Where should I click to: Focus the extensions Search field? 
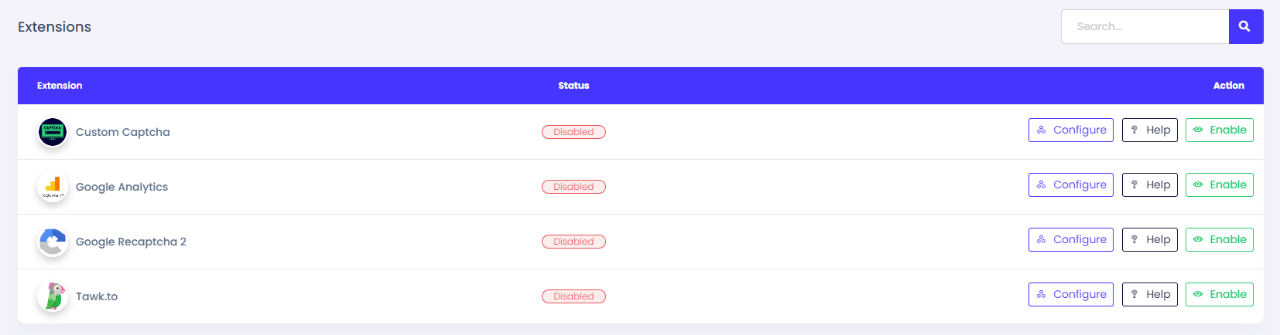click(x=1144, y=27)
